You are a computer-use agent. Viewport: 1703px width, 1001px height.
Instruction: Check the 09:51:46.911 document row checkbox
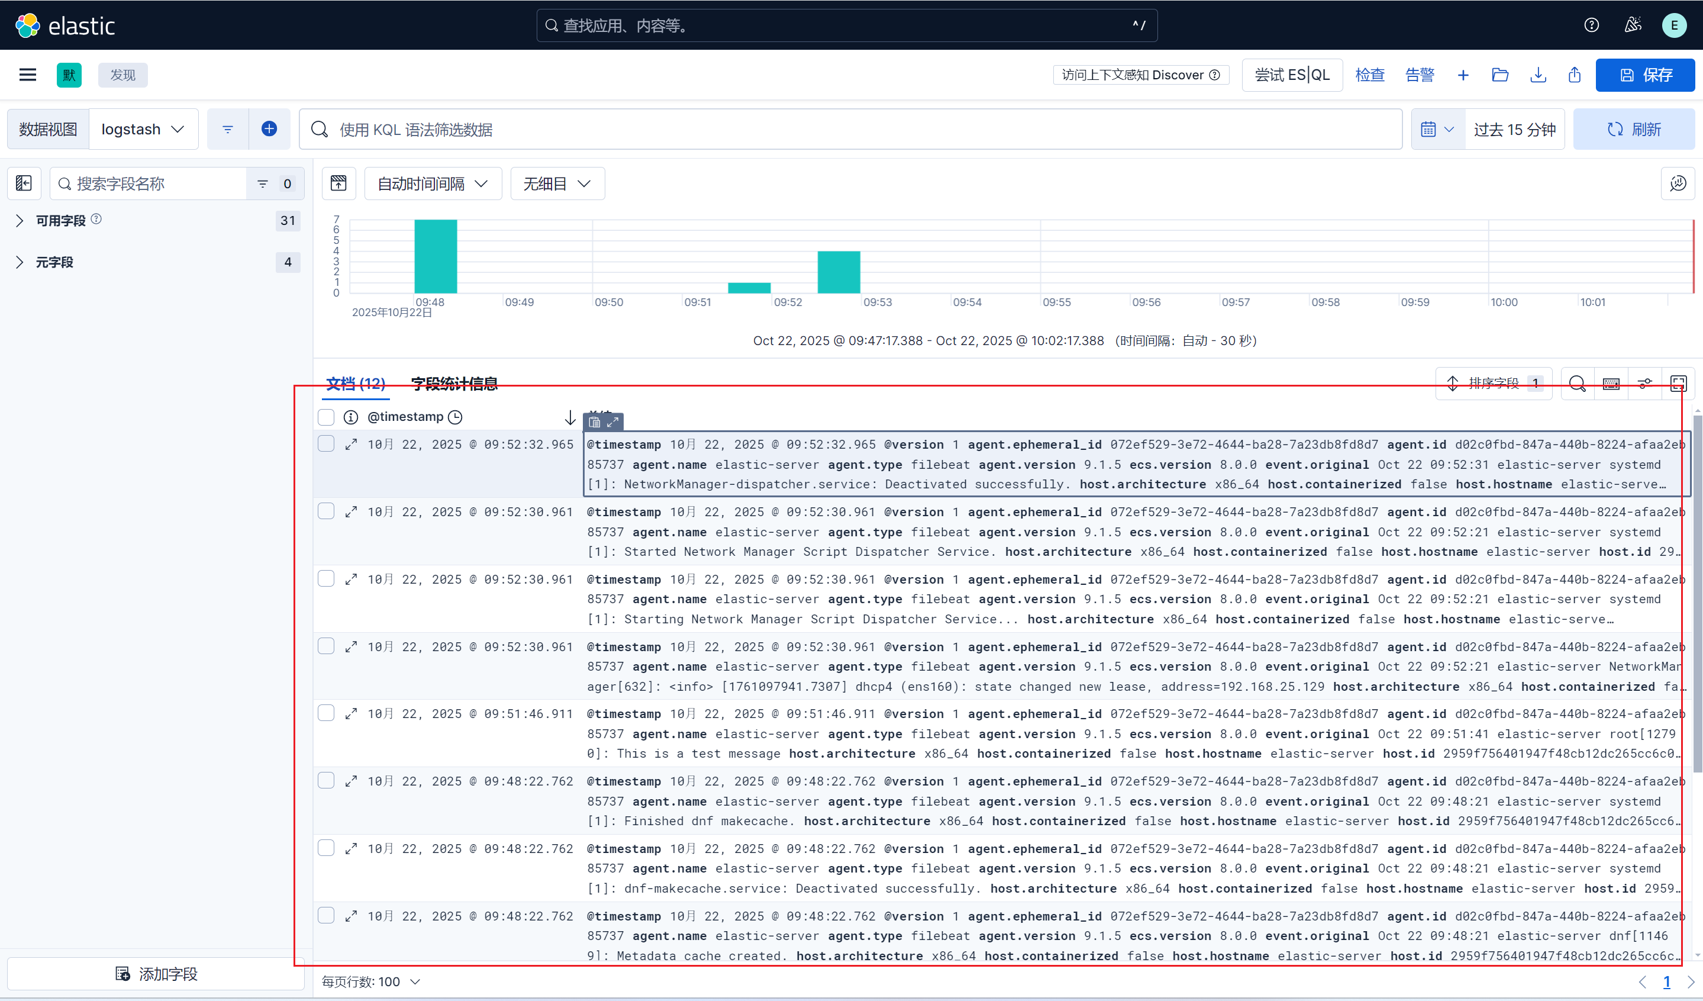[x=327, y=713]
